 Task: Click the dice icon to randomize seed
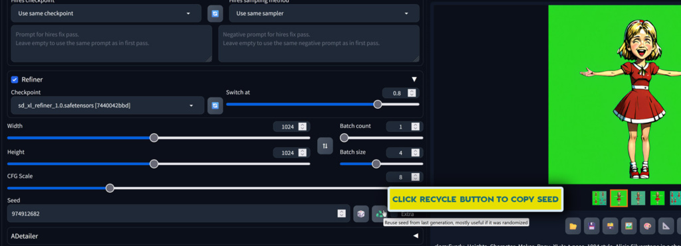pos(361,214)
